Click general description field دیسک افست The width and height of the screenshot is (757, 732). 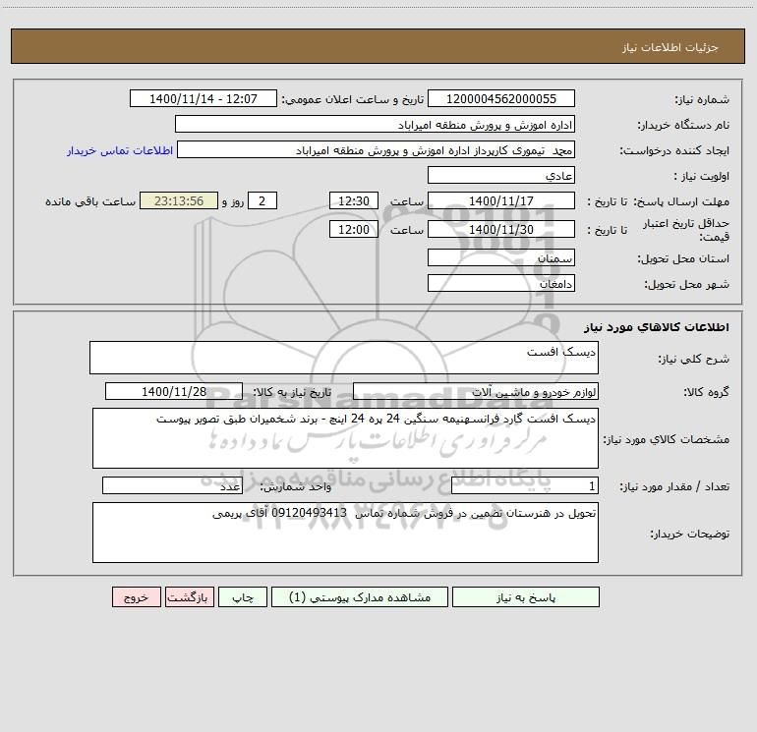click(x=344, y=358)
